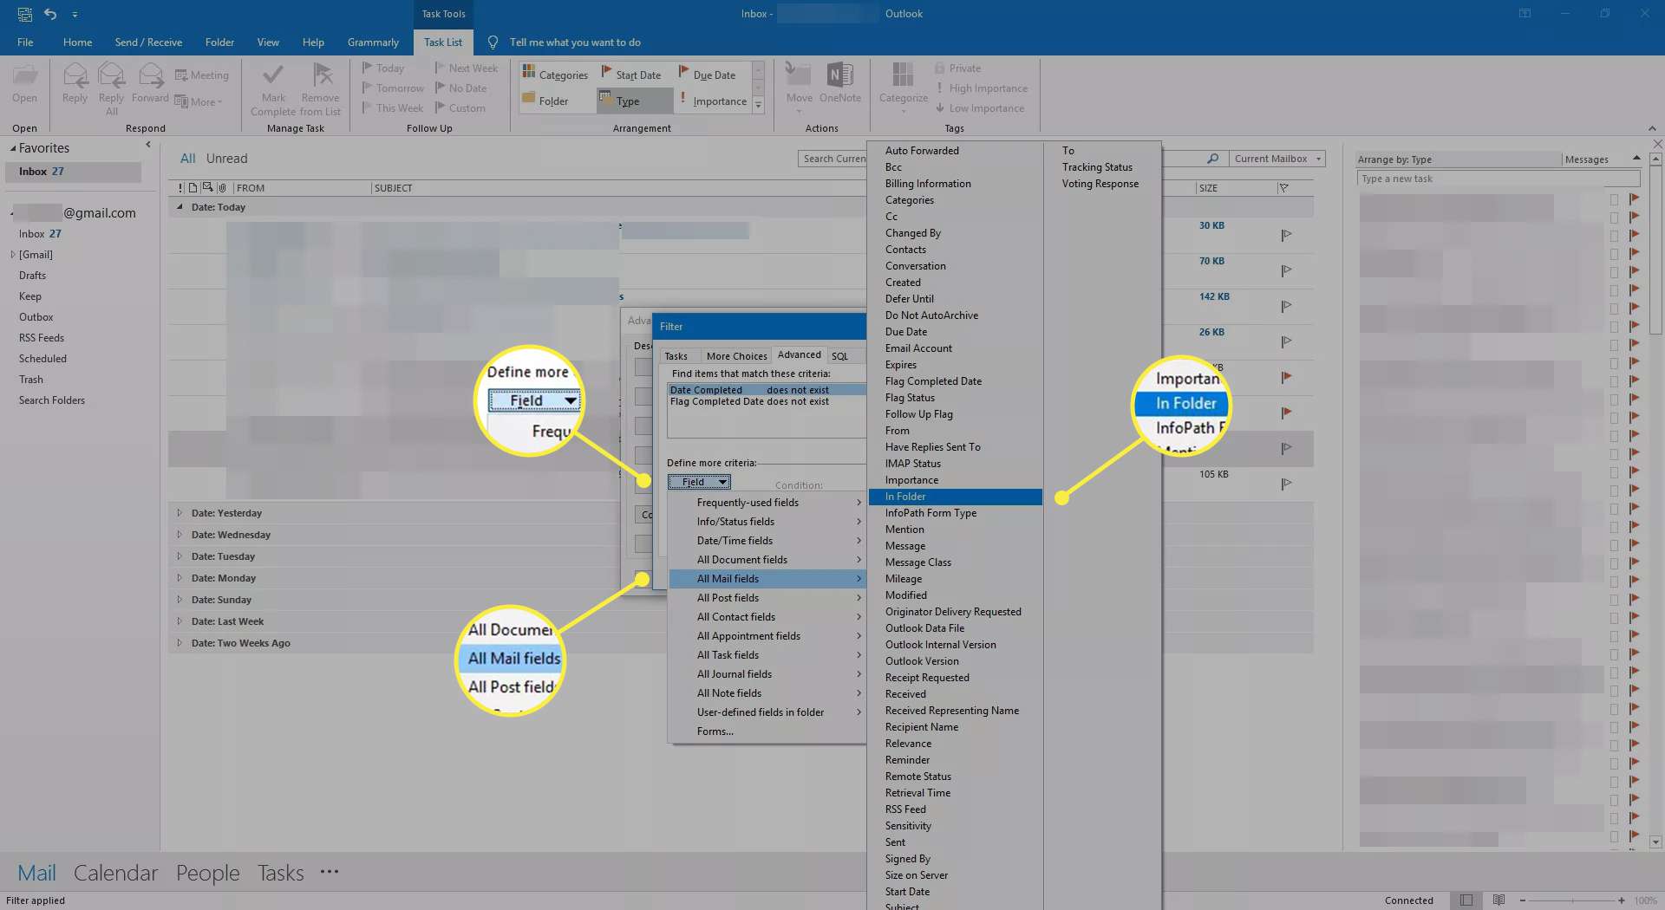Arrange tasks by Importance
Viewport: 1665px width, 910px height.
[x=713, y=101]
